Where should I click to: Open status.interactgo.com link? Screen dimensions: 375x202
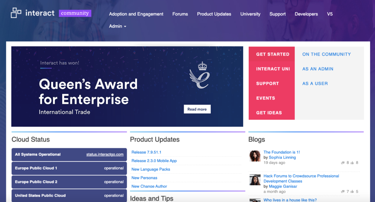pos(105,154)
